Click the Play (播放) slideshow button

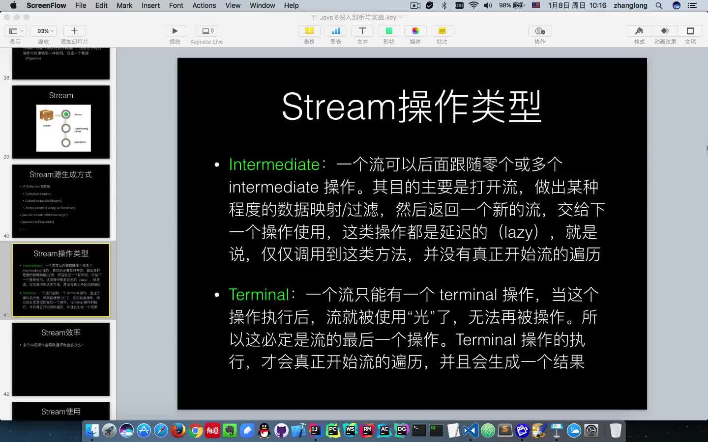coord(175,31)
